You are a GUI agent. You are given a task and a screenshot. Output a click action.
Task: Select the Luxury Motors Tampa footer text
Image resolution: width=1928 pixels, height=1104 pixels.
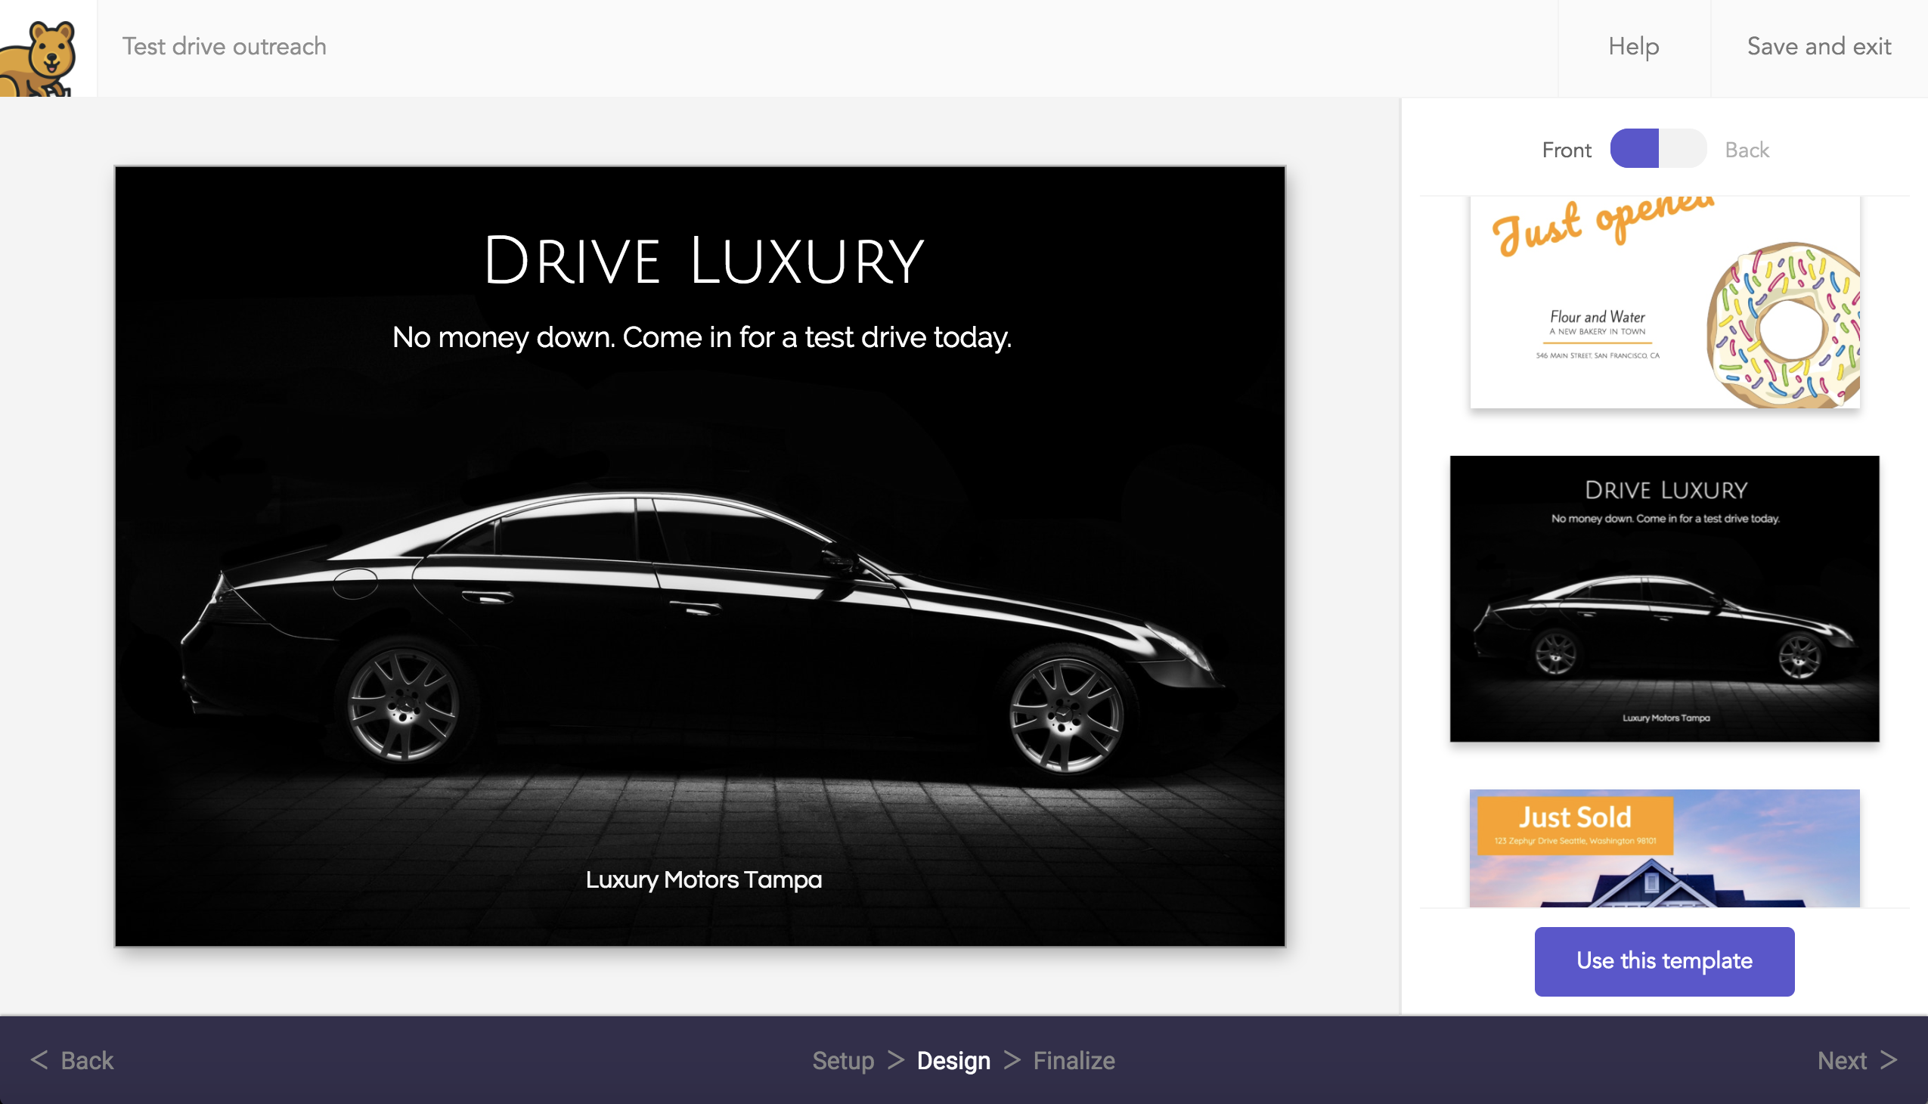[703, 879]
